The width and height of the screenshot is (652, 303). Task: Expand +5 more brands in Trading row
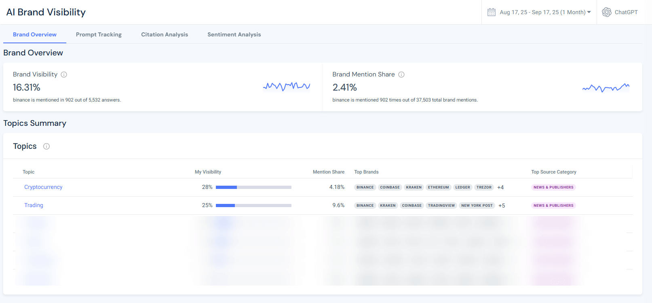pyautogui.click(x=502, y=206)
